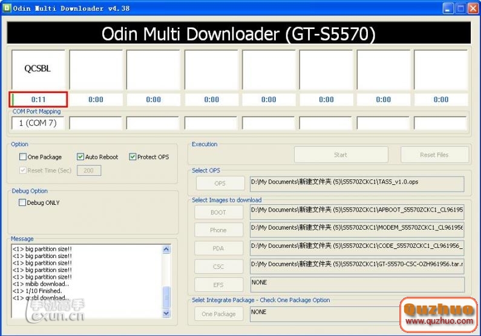Click the CSC path field with GT-S5570-CSC file
Viewport: 481px width, 336px height.
[x=357, y=266]
